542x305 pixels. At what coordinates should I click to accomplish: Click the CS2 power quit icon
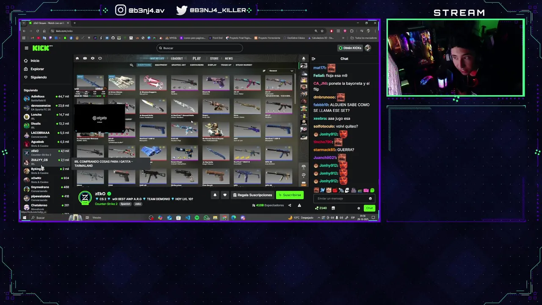pyautogui.click(x=100, y=58)
